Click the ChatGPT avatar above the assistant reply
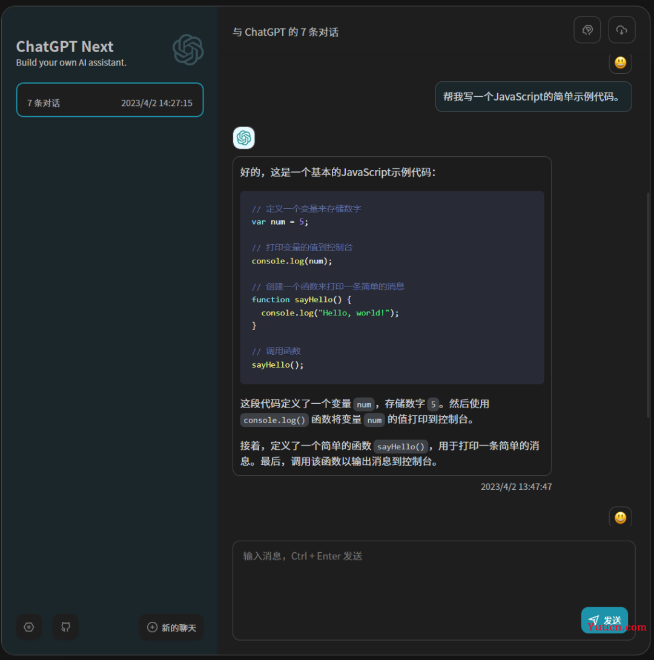The height and width of the screenshot is (660, 654). [x=243, y=137]
